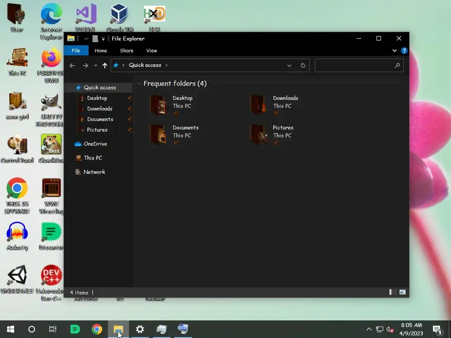Select the ChomikBox desktop icon
This screenshot has width=451, height=338.
(x=51, y=149)
